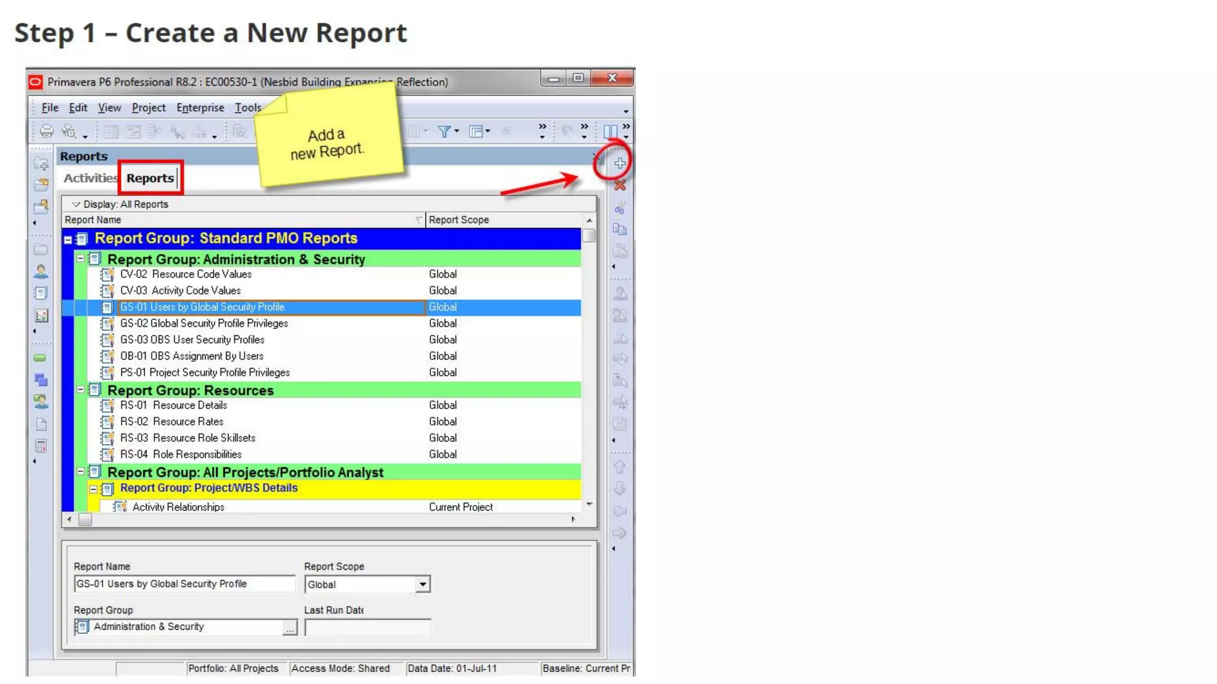Click the Layout toolbar icon
The height and width of the screenshot is (684, 1217).
point(476,131)
